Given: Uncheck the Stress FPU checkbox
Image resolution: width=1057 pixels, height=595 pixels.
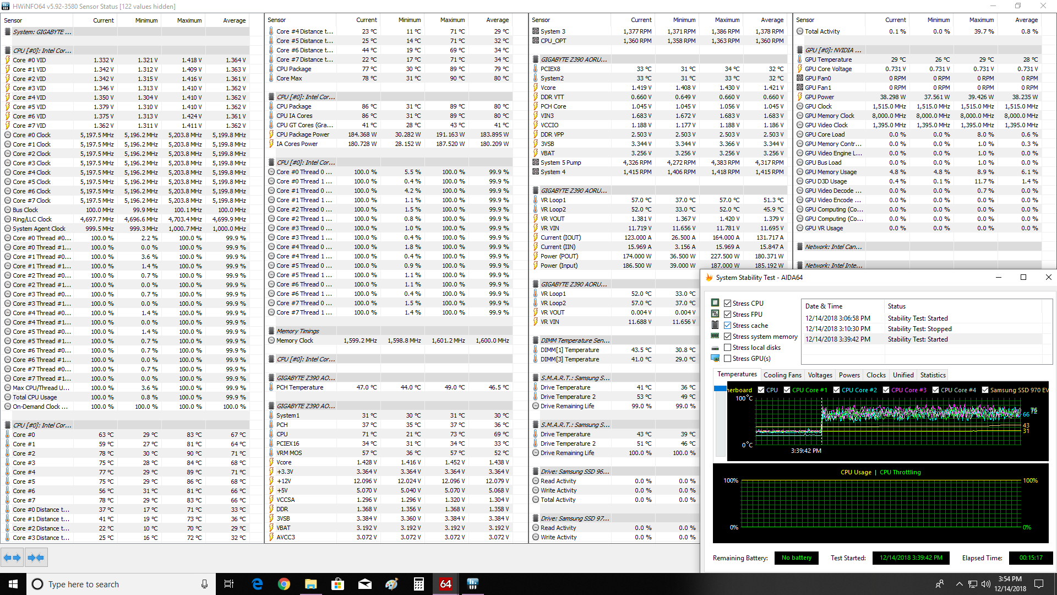Looking at the screenshot, I should 727,315.
